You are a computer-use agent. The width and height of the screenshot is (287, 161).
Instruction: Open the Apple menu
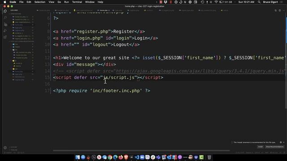(5, 2)
